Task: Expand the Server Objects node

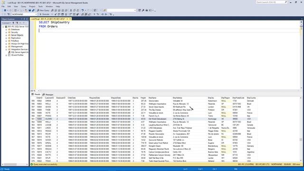Action: [6, 35]
